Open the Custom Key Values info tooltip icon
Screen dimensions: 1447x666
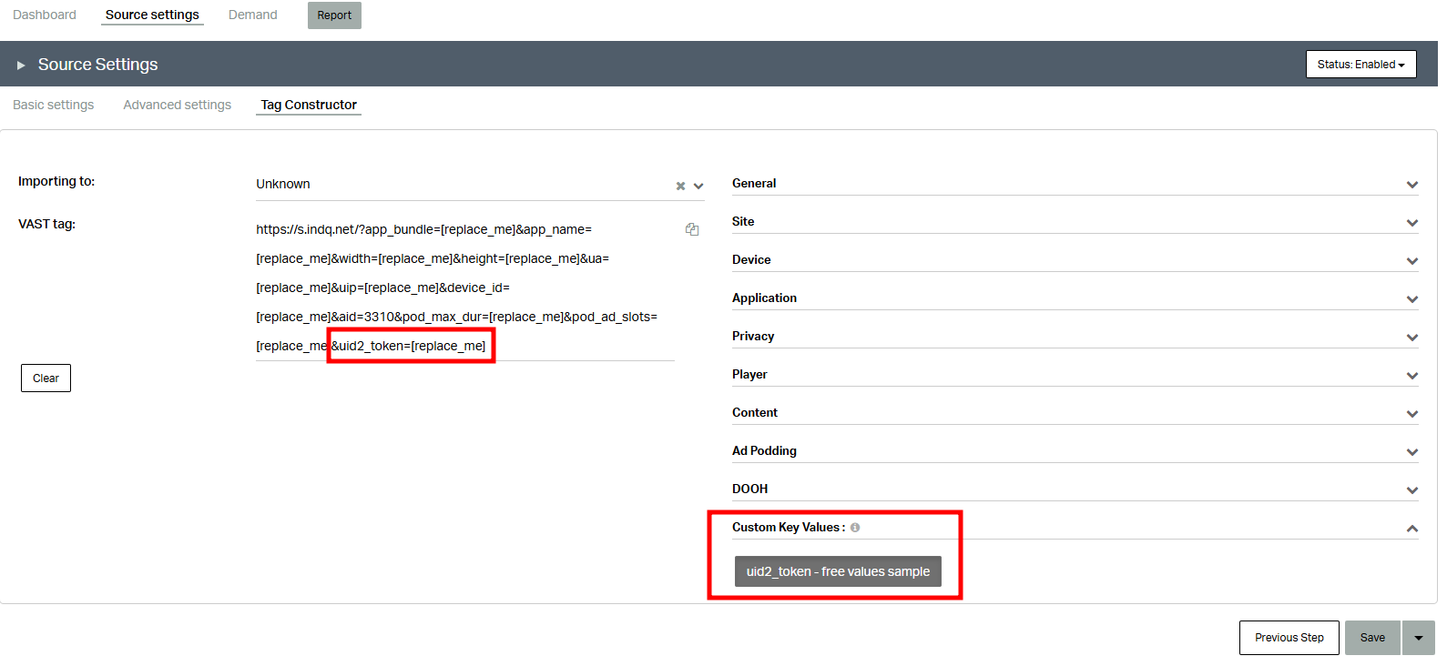(x=855, y=528)
